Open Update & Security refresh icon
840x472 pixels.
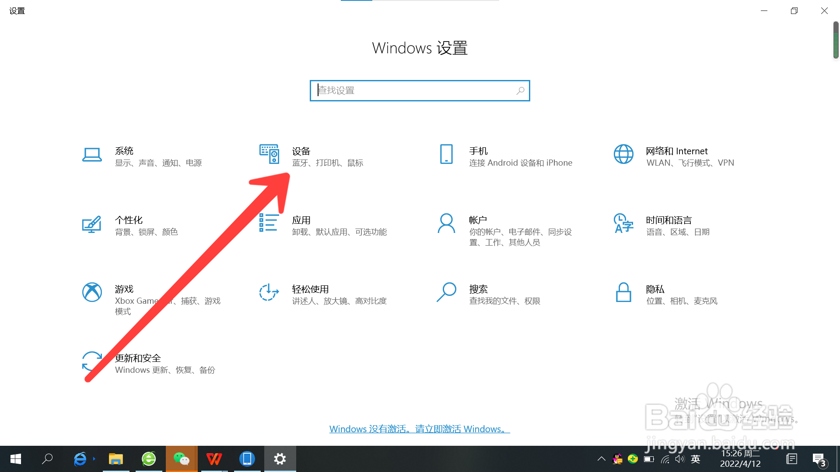92,361
